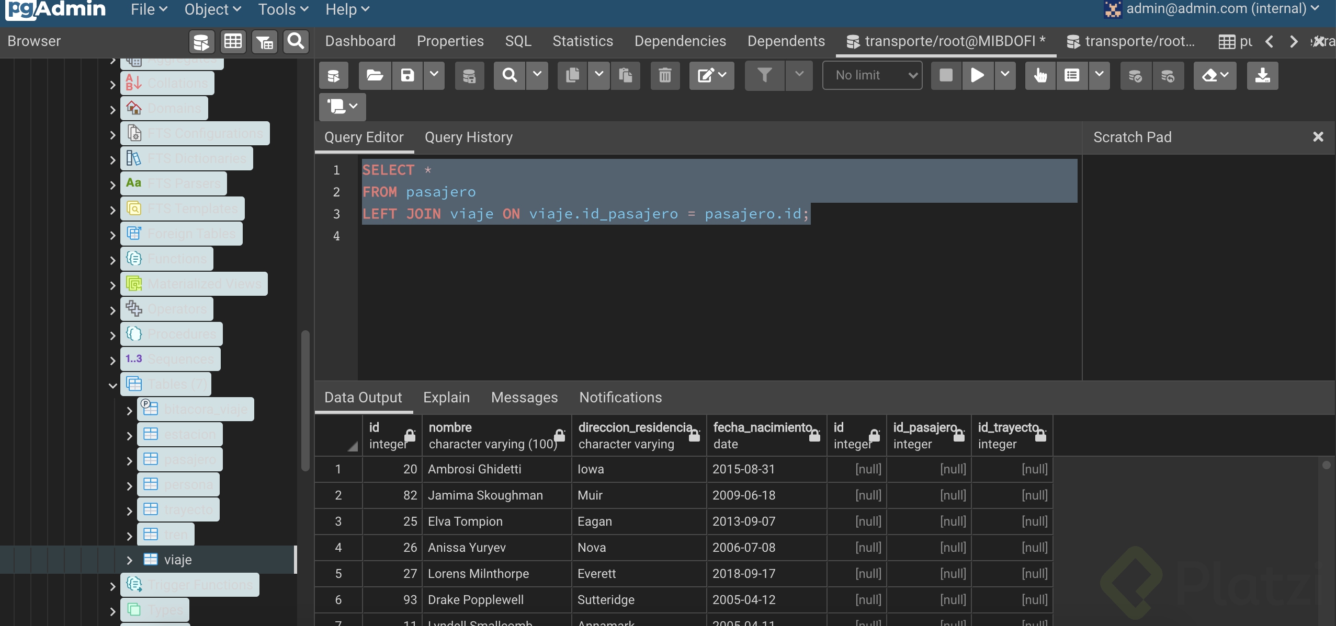Viewport: 1336px width, 626px height.
Task: Open the Notifications tab
Action: 620,398
